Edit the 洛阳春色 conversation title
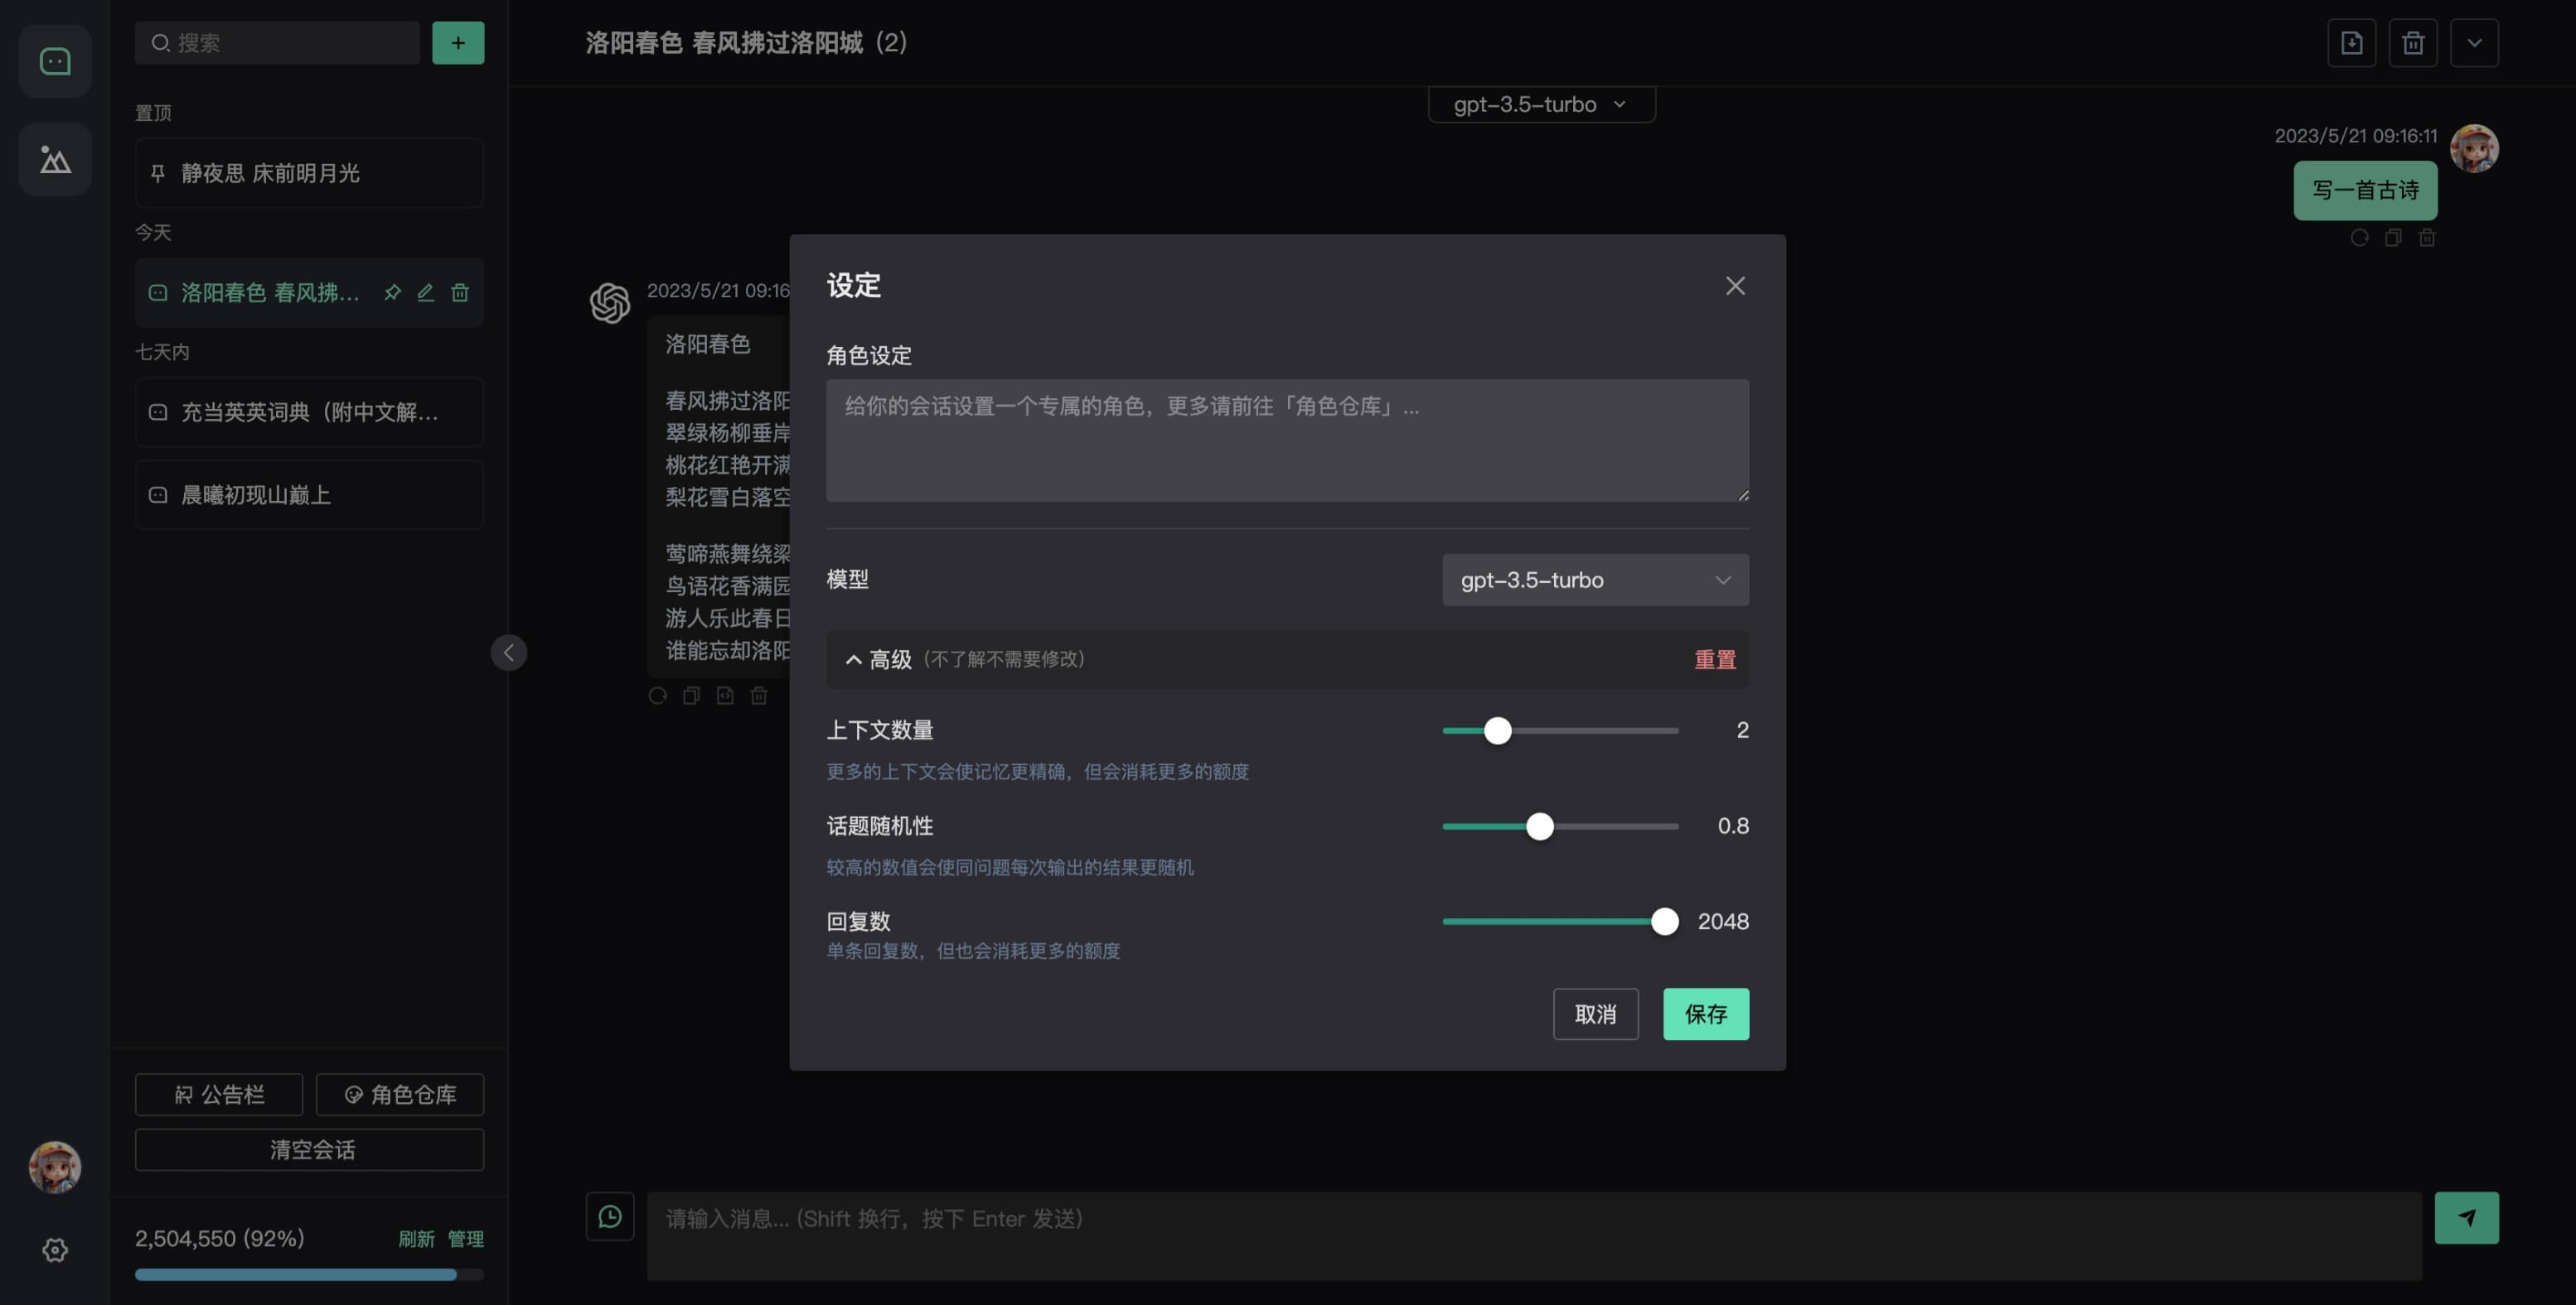Screen dimensions: 2576x1305 click(x=426, y=293)
